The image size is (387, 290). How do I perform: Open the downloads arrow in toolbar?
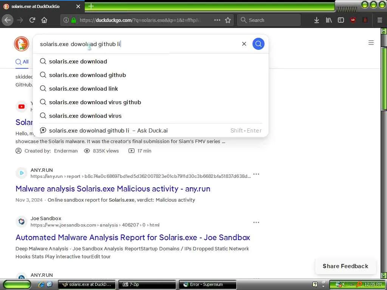[317, 20]
